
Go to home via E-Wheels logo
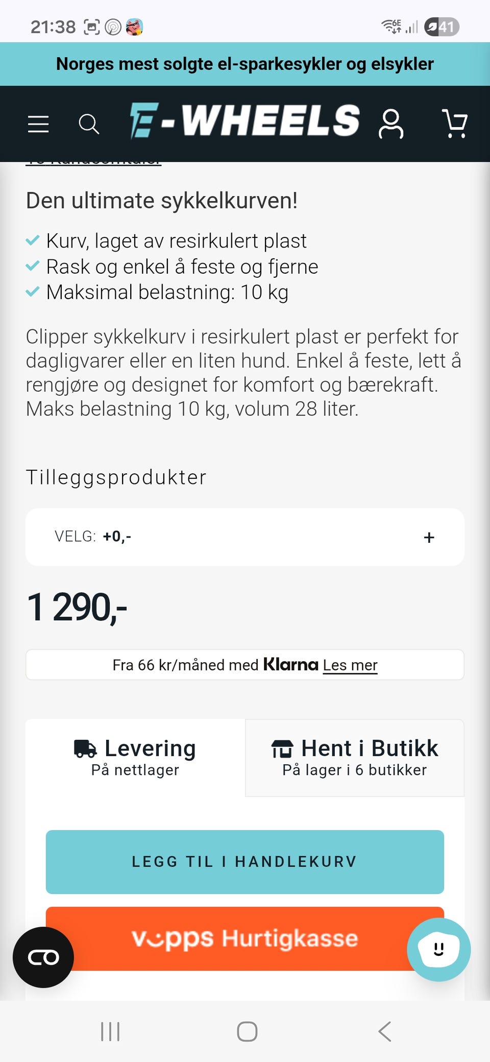click(245, 122)
